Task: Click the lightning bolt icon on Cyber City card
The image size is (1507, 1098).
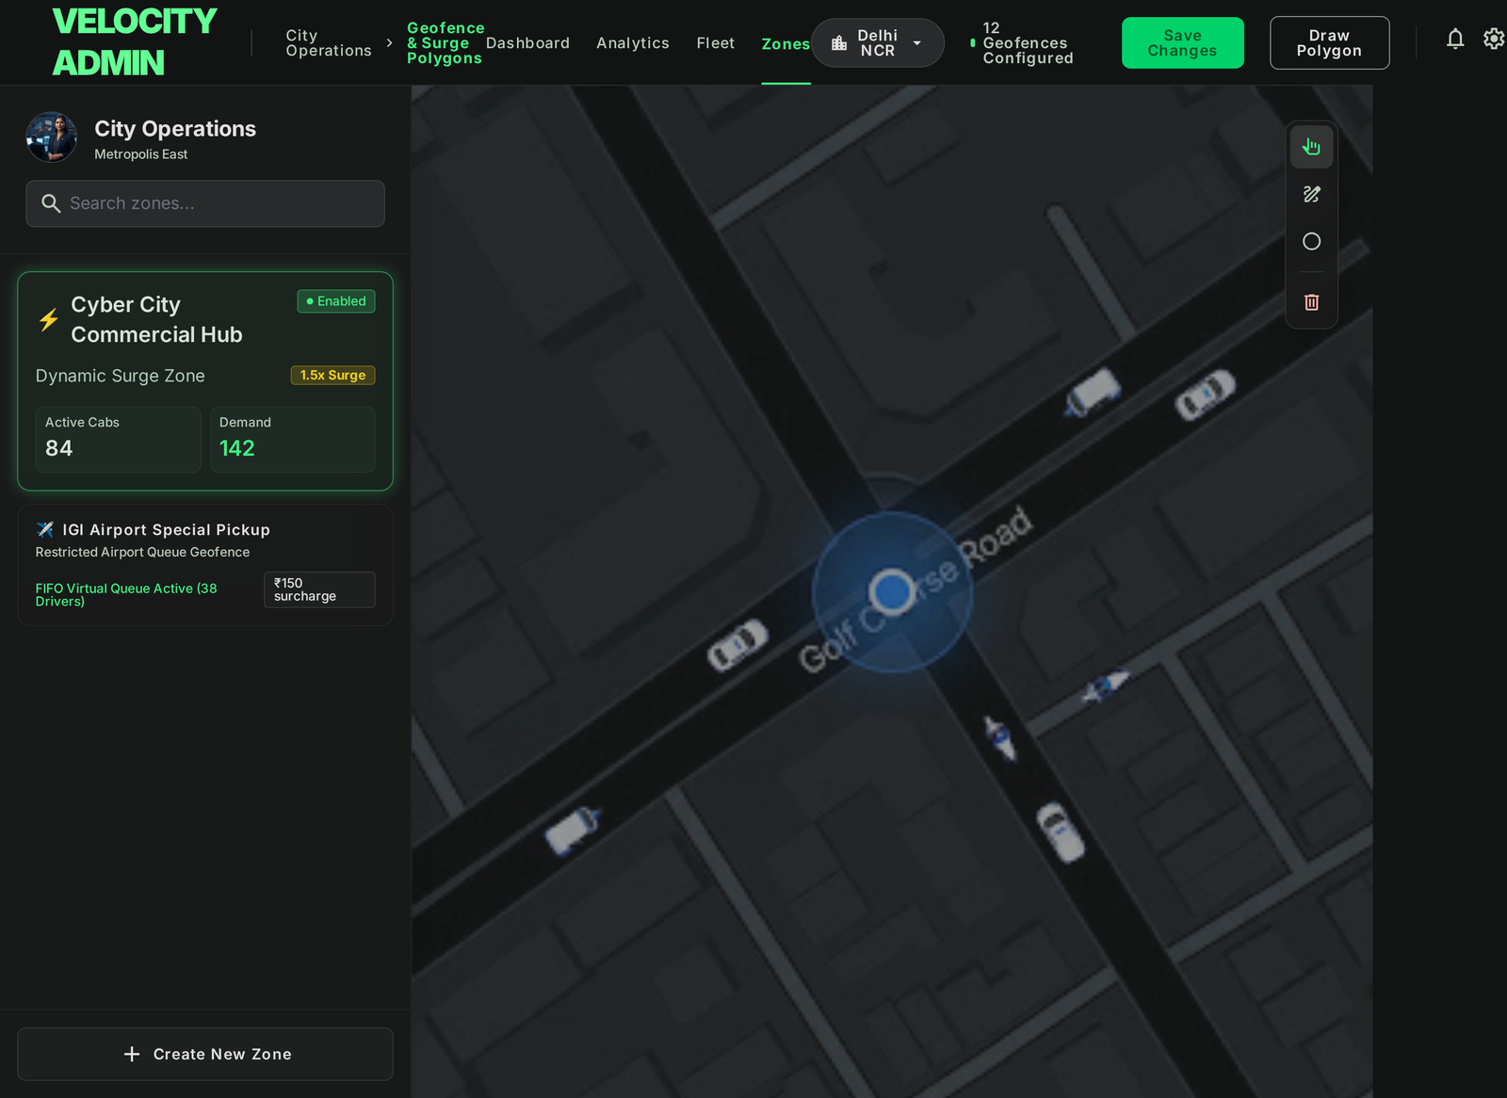Action: click(x=49, y=319)
